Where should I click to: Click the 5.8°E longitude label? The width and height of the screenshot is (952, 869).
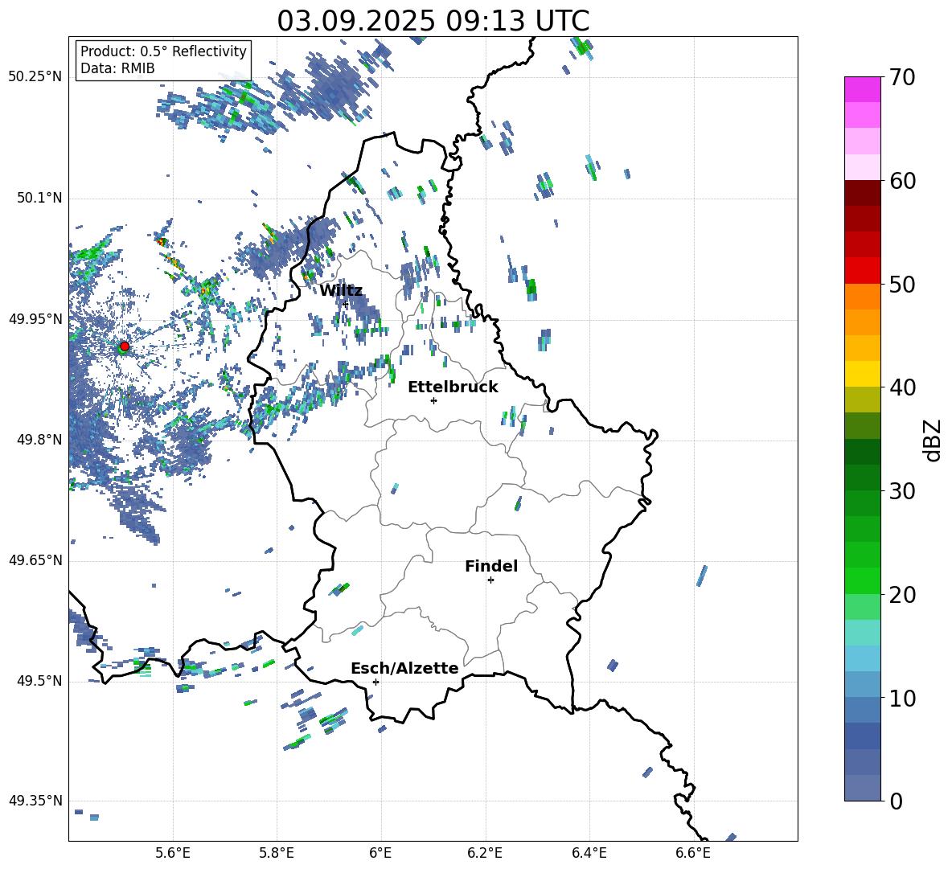pyautogui.click(x=277, y=853)
